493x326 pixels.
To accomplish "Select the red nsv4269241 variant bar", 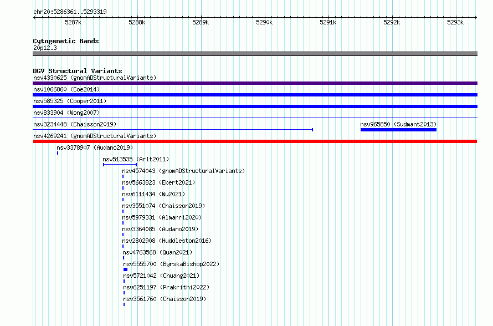I will [255, 141].
